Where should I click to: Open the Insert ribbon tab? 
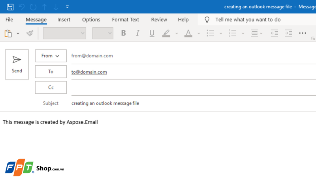pyautogui.click(x=64, y=20)
